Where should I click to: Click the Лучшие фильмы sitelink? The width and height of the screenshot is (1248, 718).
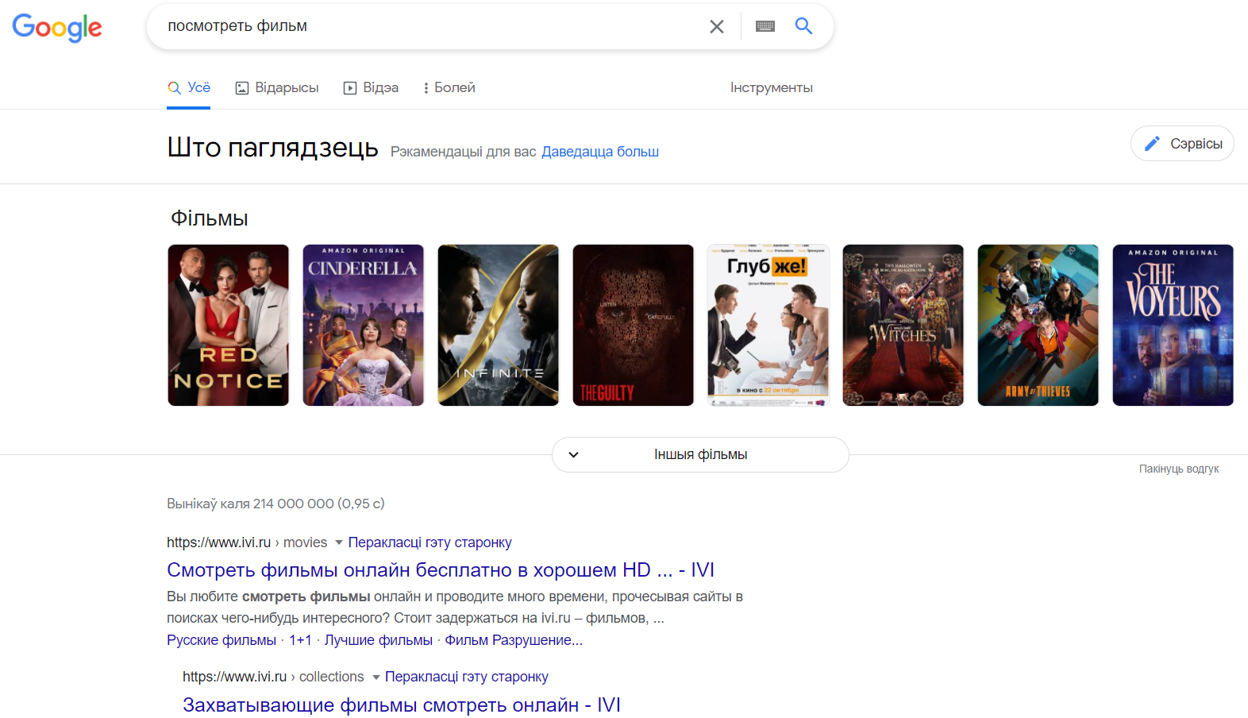pyautogui.click(x=379, y=640)
